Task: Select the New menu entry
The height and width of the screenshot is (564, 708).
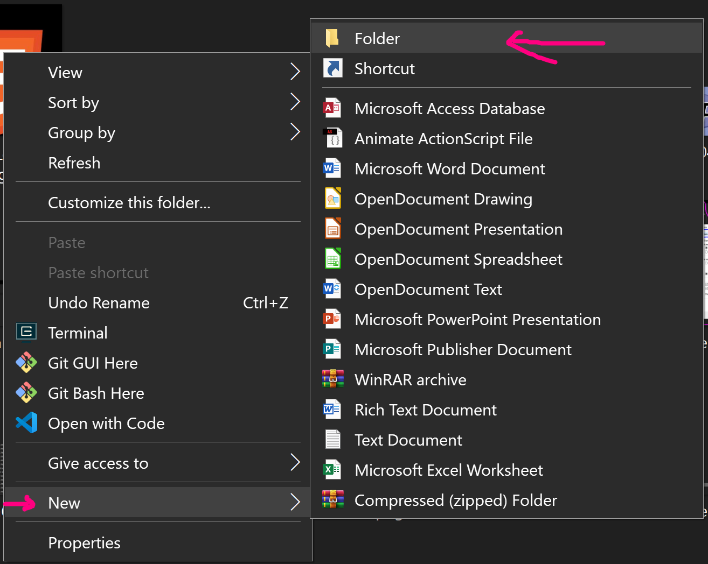Action: pyautogui.click(x=158, y=503)
